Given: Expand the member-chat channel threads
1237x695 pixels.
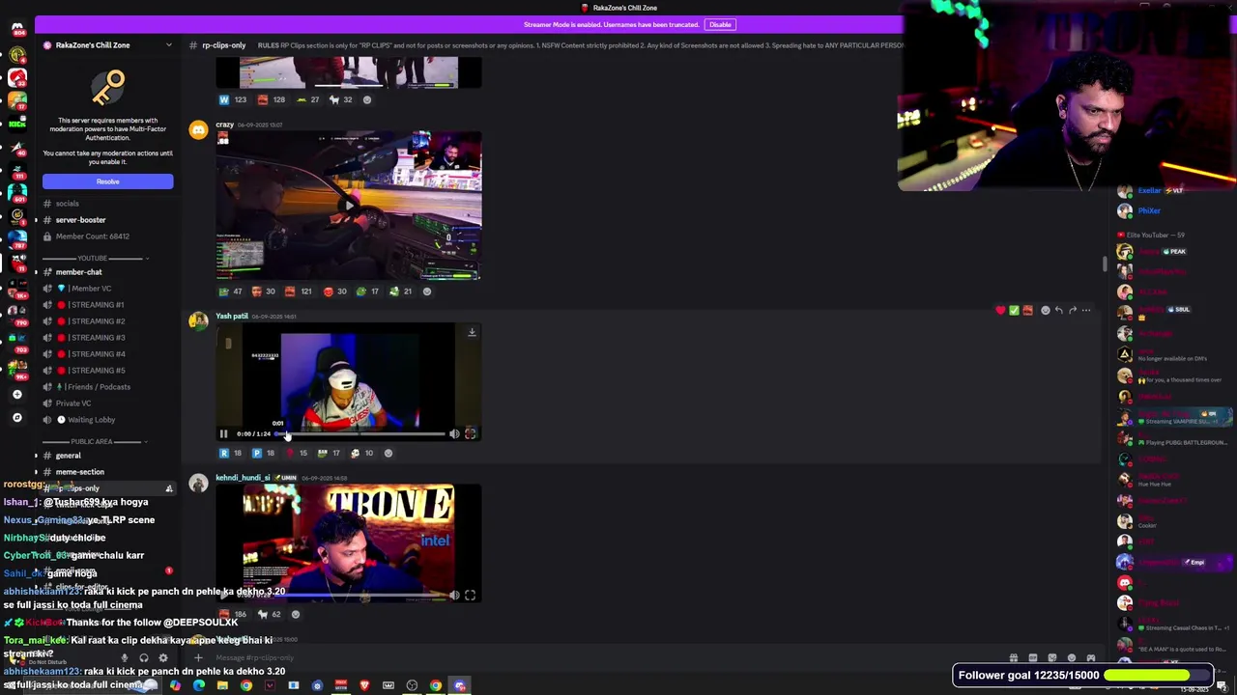Looking at the screenshot, I should point(36,272).
